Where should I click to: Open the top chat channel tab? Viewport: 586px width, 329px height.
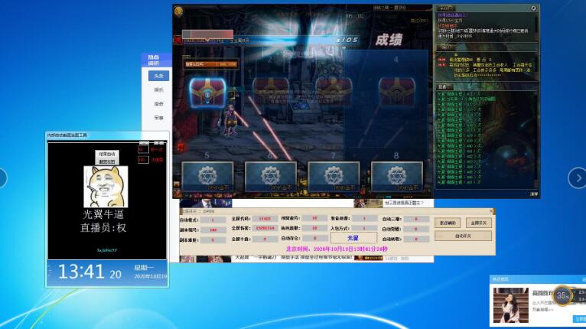(x=446, y=8)
